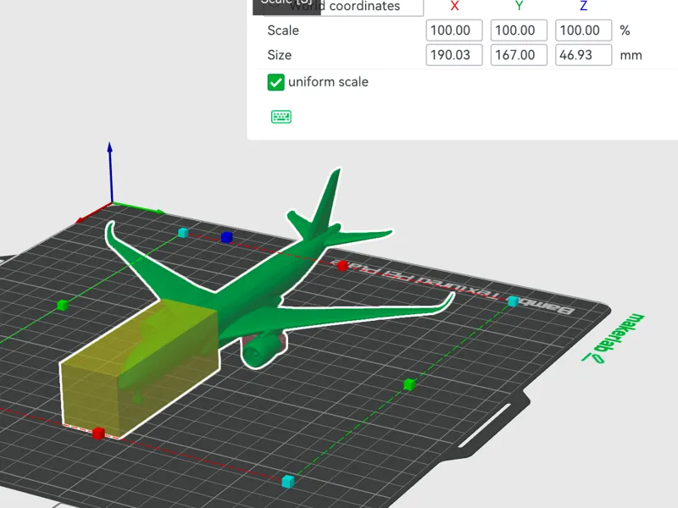This screenshot has height=508, width=678.
Task: Select the red handle near the tail
Action: tap(342, 265)
